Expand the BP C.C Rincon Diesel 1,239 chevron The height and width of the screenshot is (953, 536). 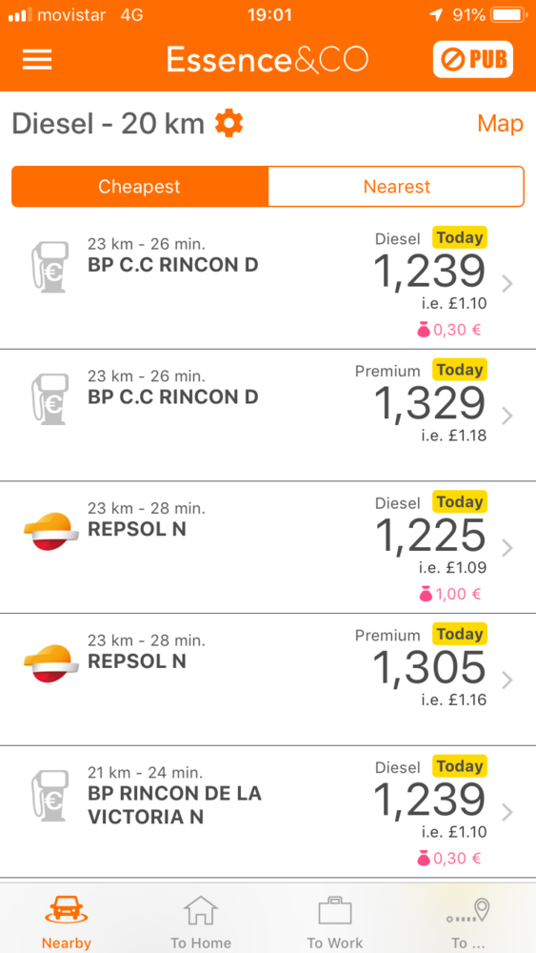click(x=507, y=284)
